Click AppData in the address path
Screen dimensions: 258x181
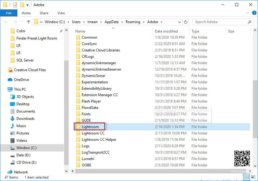pos(111,22)
